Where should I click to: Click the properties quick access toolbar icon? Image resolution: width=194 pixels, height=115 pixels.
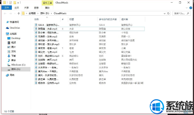pyautogui.click(x=10, y=2)
